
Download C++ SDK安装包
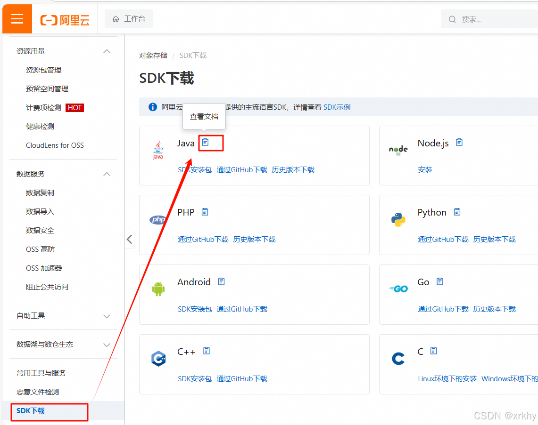pyautogui.click(x=195, y=379)
